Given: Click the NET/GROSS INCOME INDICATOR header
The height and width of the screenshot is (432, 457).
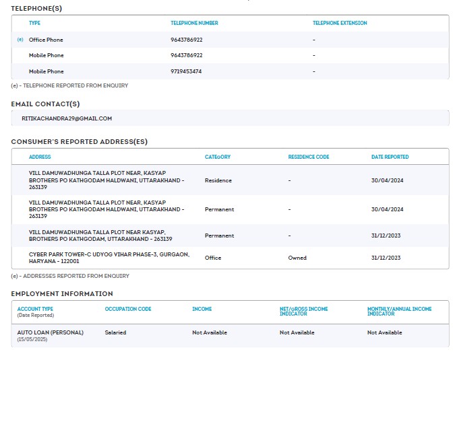Looking at the screenshot, I should (304, 312).
